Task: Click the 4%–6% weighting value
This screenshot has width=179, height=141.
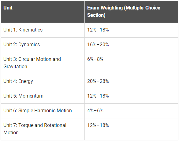Action: coord(95,110)
